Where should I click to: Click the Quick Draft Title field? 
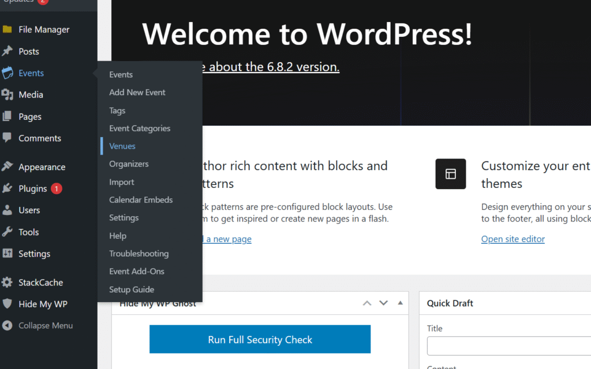[x=508, y=346]
